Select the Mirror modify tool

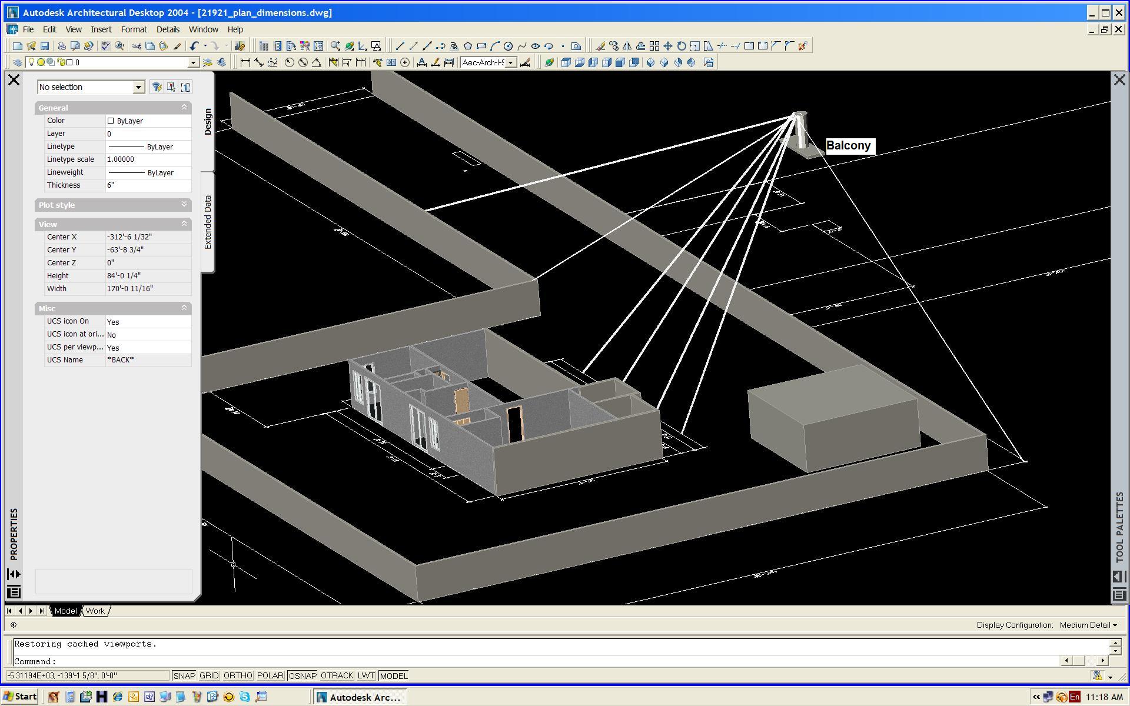click(627, 46)
